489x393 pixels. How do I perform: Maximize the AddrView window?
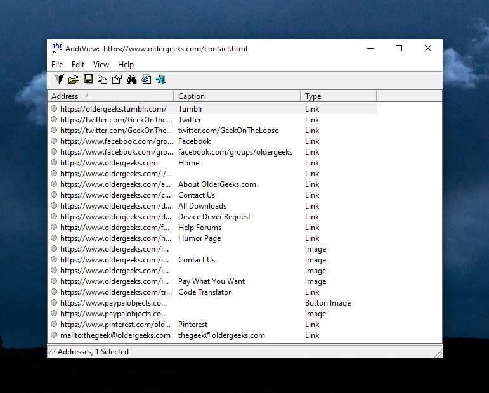click(399, 48)
